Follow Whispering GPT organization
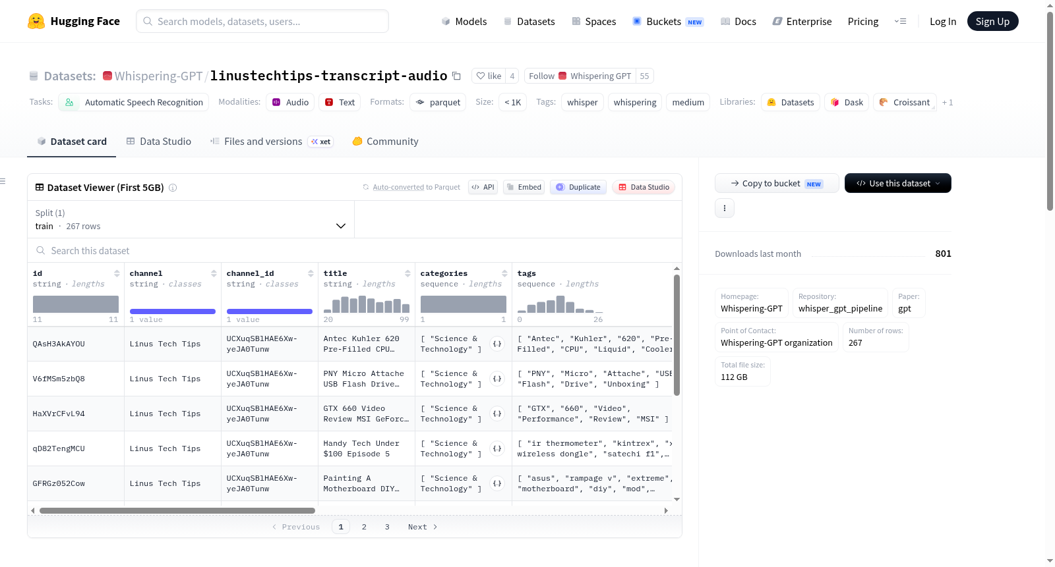This screenshot has width=1055, height=567. click(580, 76)
